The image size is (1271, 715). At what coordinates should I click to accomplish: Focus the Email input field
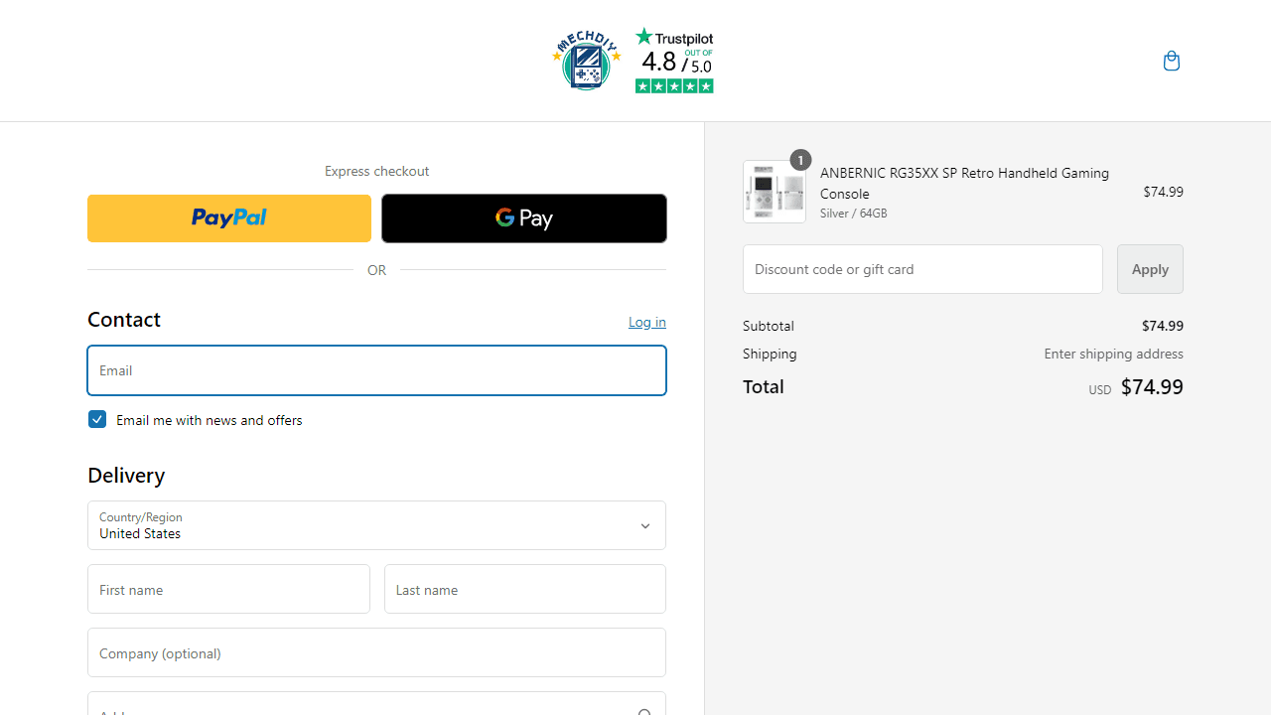click(376, 370)
